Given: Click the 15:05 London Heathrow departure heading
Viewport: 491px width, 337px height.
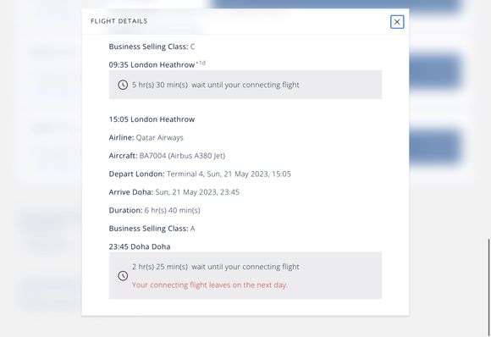Looking at the screenshot, I should 152,119.
